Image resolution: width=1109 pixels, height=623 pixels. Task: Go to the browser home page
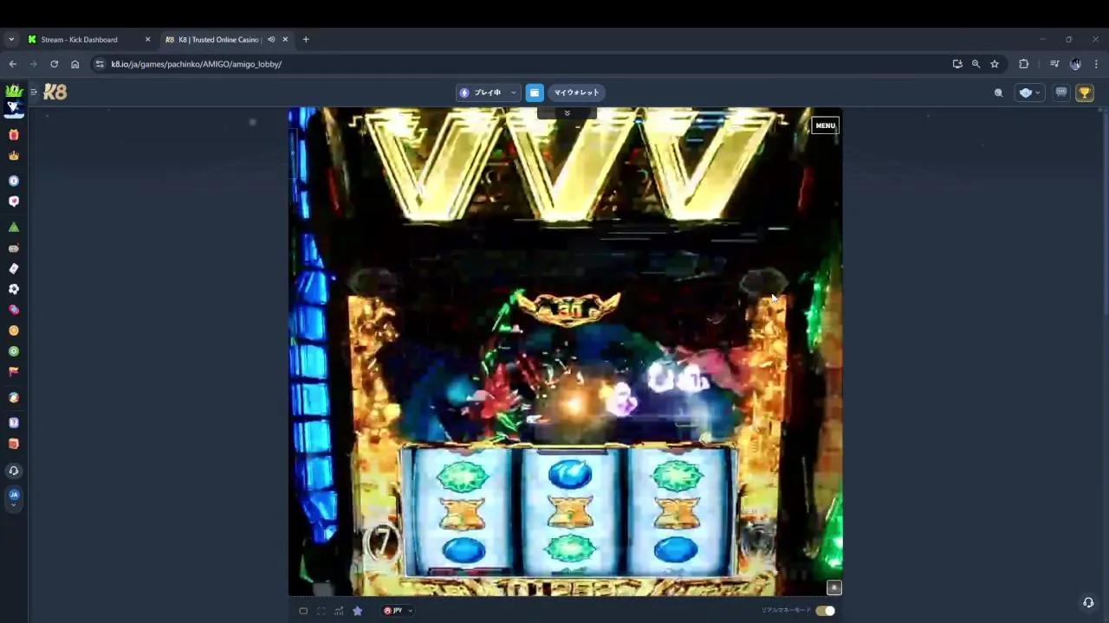75,64
